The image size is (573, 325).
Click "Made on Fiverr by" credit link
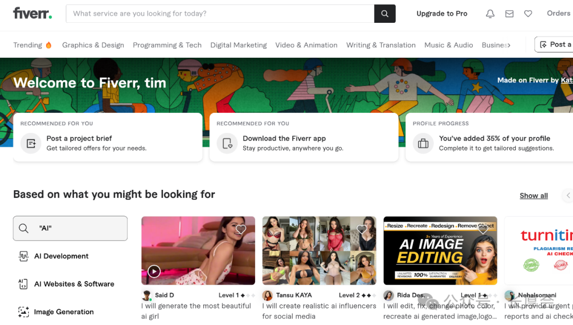(x=535, y=80)
